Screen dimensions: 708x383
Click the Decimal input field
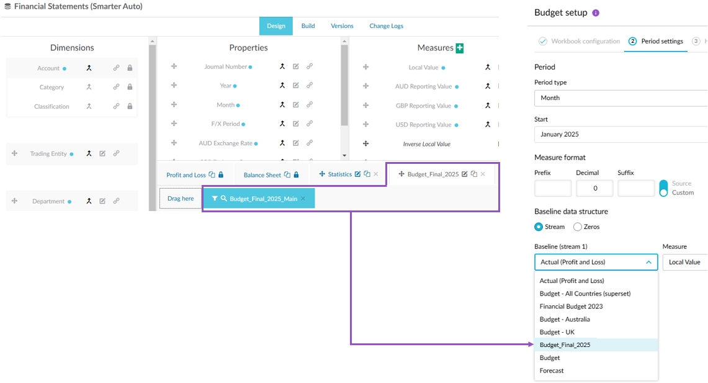pos(594,188)
